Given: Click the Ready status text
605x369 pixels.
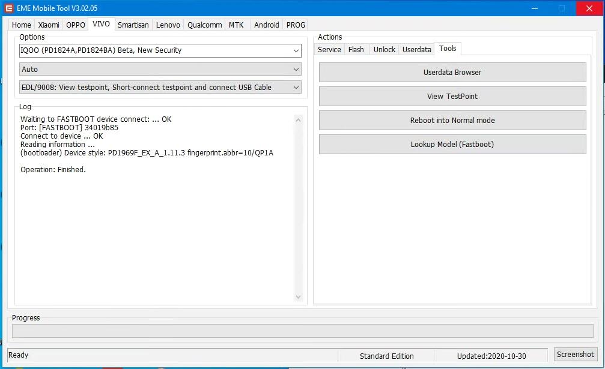Looking at the screenshot, I should tap(18, 355).
